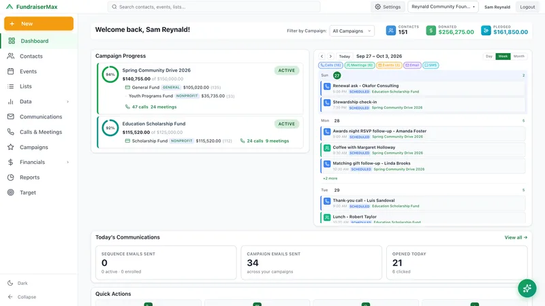Click phone icon for Stewardship check-in
The width and height of the screenshot is (545, 306).
coord(327,103)
